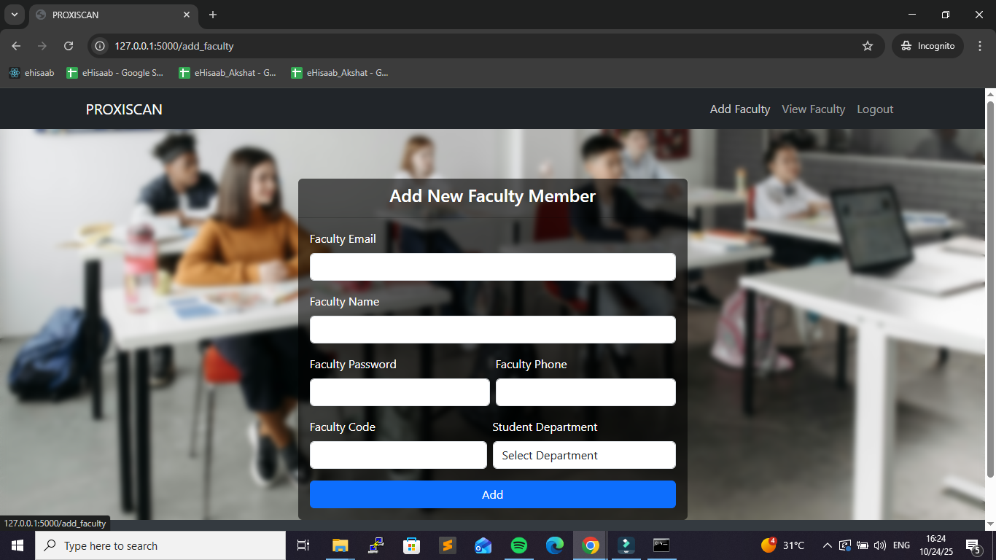This screenshot has width=996, height=560.
Task: Select the Add Faculty nav item
Action: coord(739,109)
